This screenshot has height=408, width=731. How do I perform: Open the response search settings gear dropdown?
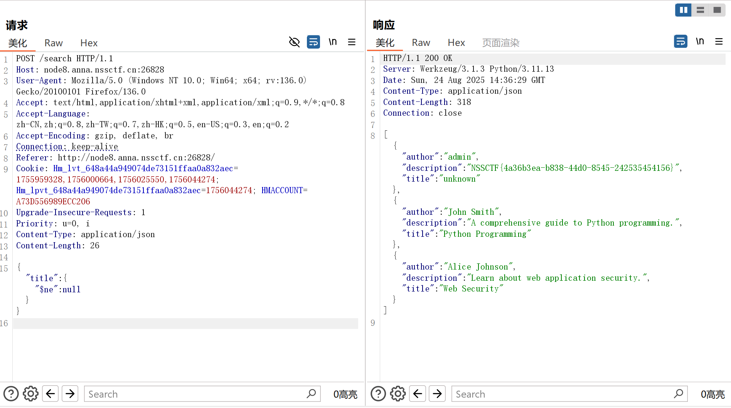click(x=398, y=394)
